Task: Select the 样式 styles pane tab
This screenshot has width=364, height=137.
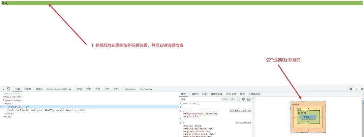Action: tap(183, 94)
